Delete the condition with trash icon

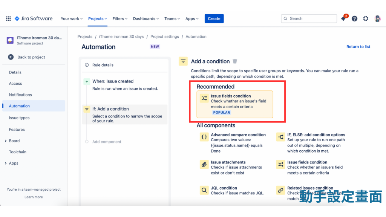[235, 61]
